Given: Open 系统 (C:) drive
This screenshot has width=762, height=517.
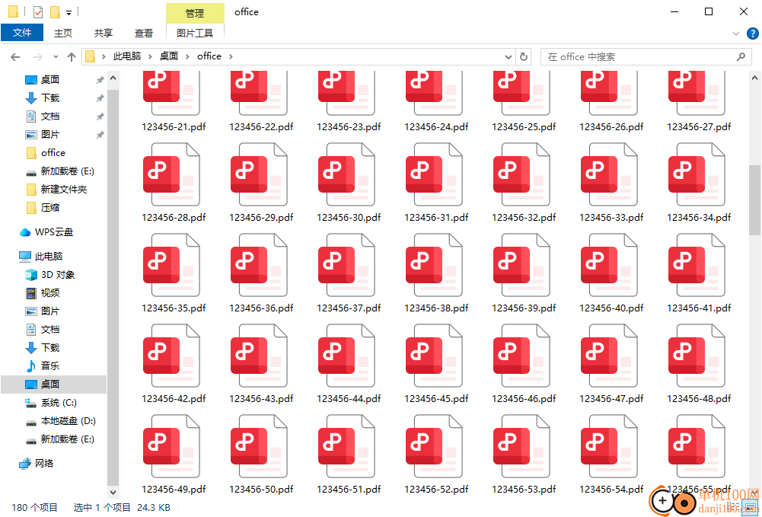Looking at the screenshot, I should pyautogui.click(x=59, y=402).
